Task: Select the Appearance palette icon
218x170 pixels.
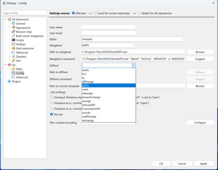Action: tap(13, 28)
